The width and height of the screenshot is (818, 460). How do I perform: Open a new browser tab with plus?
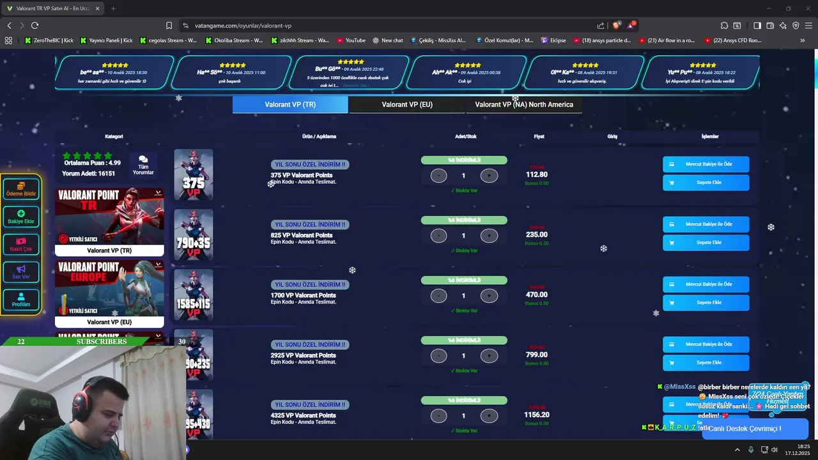point(113,8)
